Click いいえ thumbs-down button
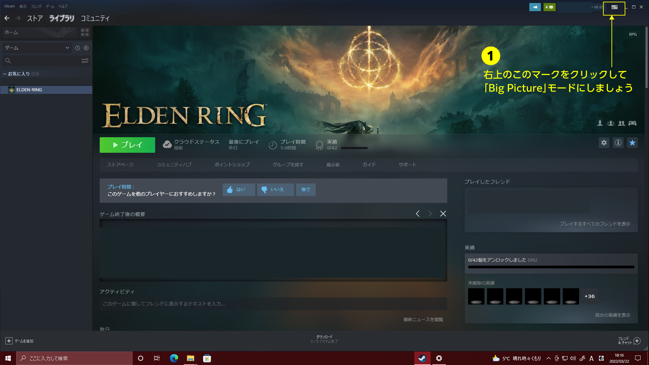 click(275, 190)
